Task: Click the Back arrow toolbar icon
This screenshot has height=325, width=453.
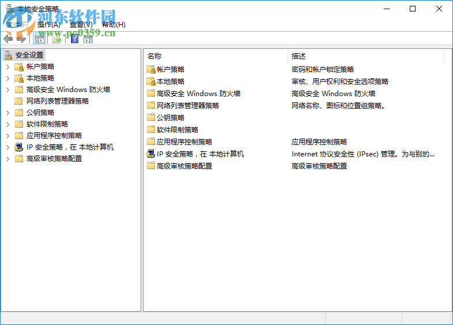Action: pos(8,39)
